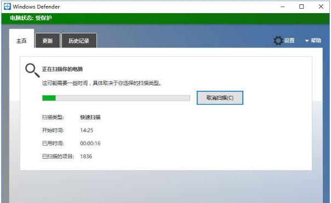Maximize the Windows Defender window
The height and width of the screenshot is (203, 331).
tap(301, 7)
